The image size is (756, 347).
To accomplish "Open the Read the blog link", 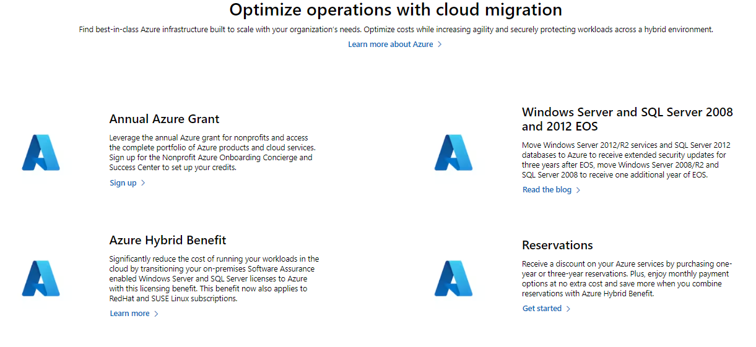I will click(547, 190).
